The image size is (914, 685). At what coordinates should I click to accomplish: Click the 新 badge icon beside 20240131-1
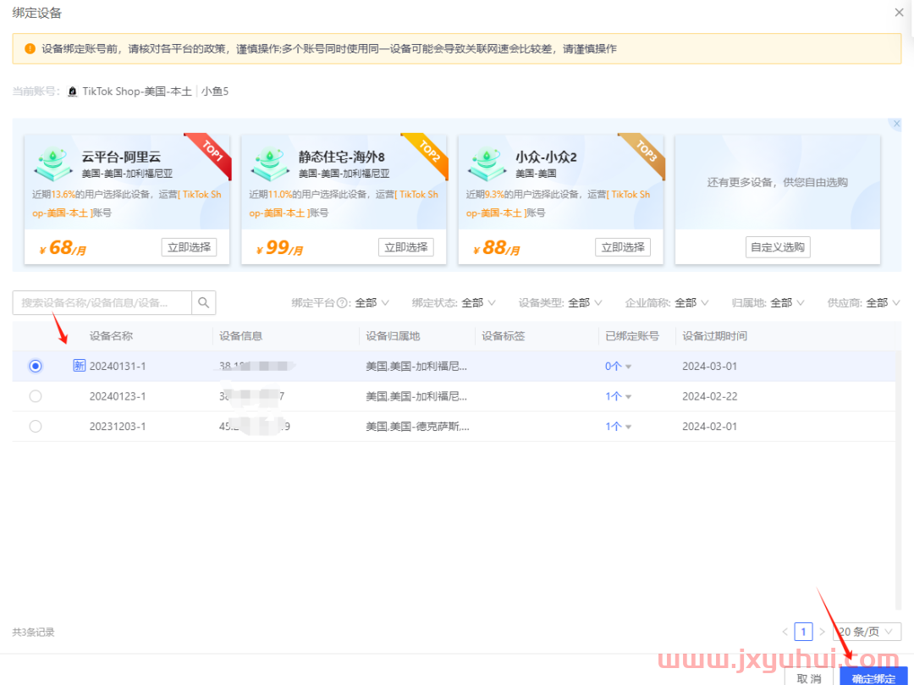(79, 366)
